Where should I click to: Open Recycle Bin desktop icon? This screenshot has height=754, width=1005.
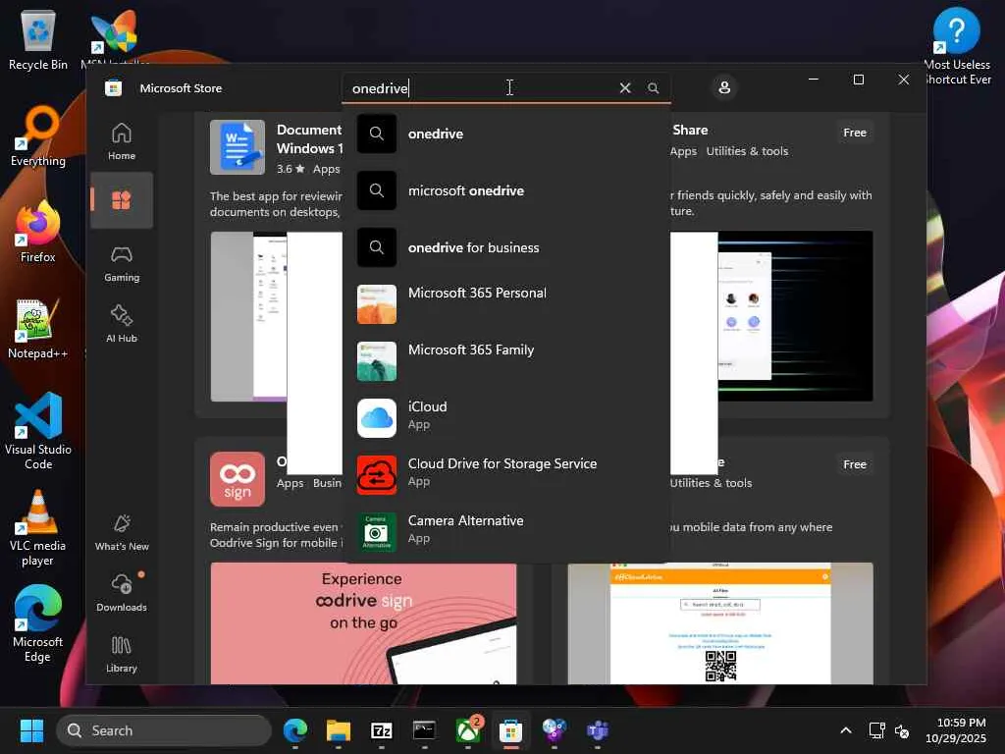(x=38, y=39)
